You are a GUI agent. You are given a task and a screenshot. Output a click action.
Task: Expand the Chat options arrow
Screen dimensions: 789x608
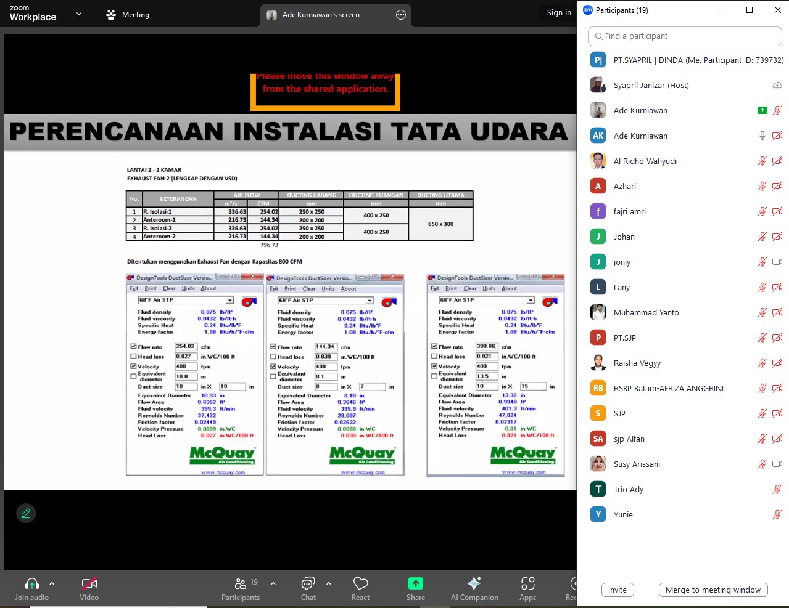click(x=329, y=583)
